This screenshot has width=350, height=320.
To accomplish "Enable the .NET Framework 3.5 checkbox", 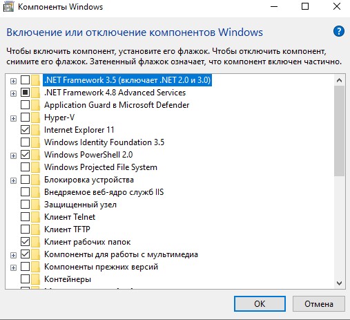I will (25, 80).
